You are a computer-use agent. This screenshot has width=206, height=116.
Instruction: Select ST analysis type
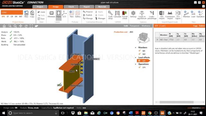8,16
